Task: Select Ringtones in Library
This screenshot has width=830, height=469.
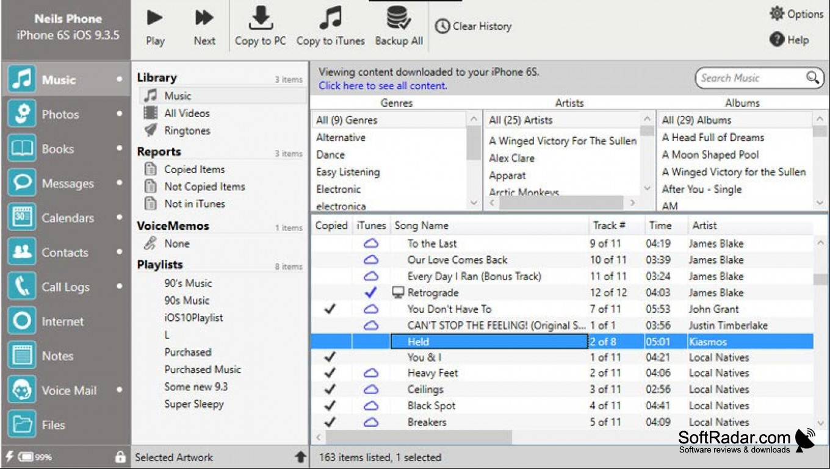Action: pos(187,131)
